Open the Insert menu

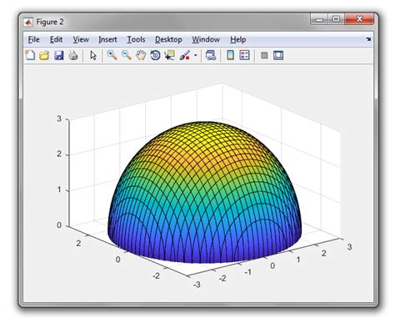pyautogui.click(x=107, y=39)
